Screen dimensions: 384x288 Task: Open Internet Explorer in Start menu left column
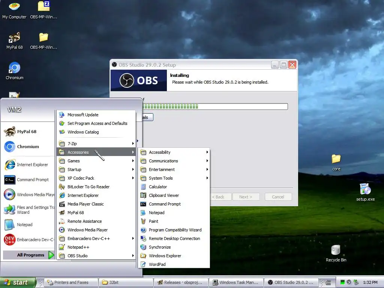pyautogui.click(x=27, y=165)
